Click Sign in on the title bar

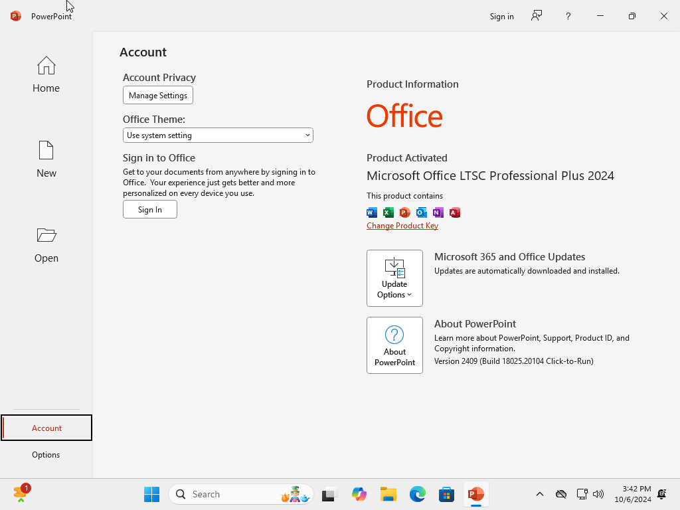(502, 17)
